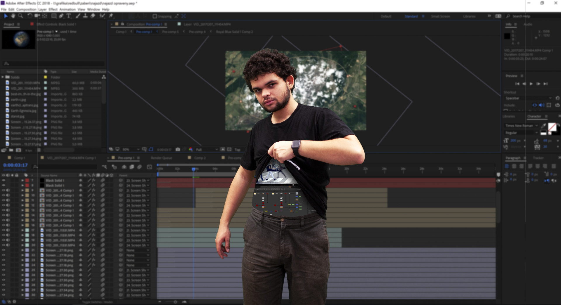This screenshot has width=561, height=305.
Task: Open parent dropdown for layer 10
Action: click(x=138, y=195)
